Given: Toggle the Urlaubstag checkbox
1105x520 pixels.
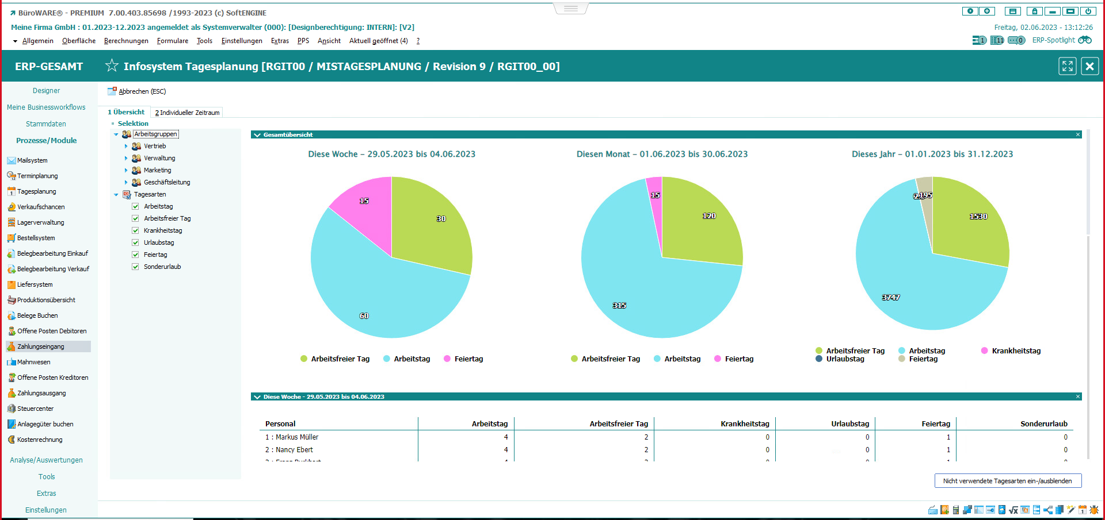Looking at the screenshot, I should pyautogui.click(x=135, y=242).
